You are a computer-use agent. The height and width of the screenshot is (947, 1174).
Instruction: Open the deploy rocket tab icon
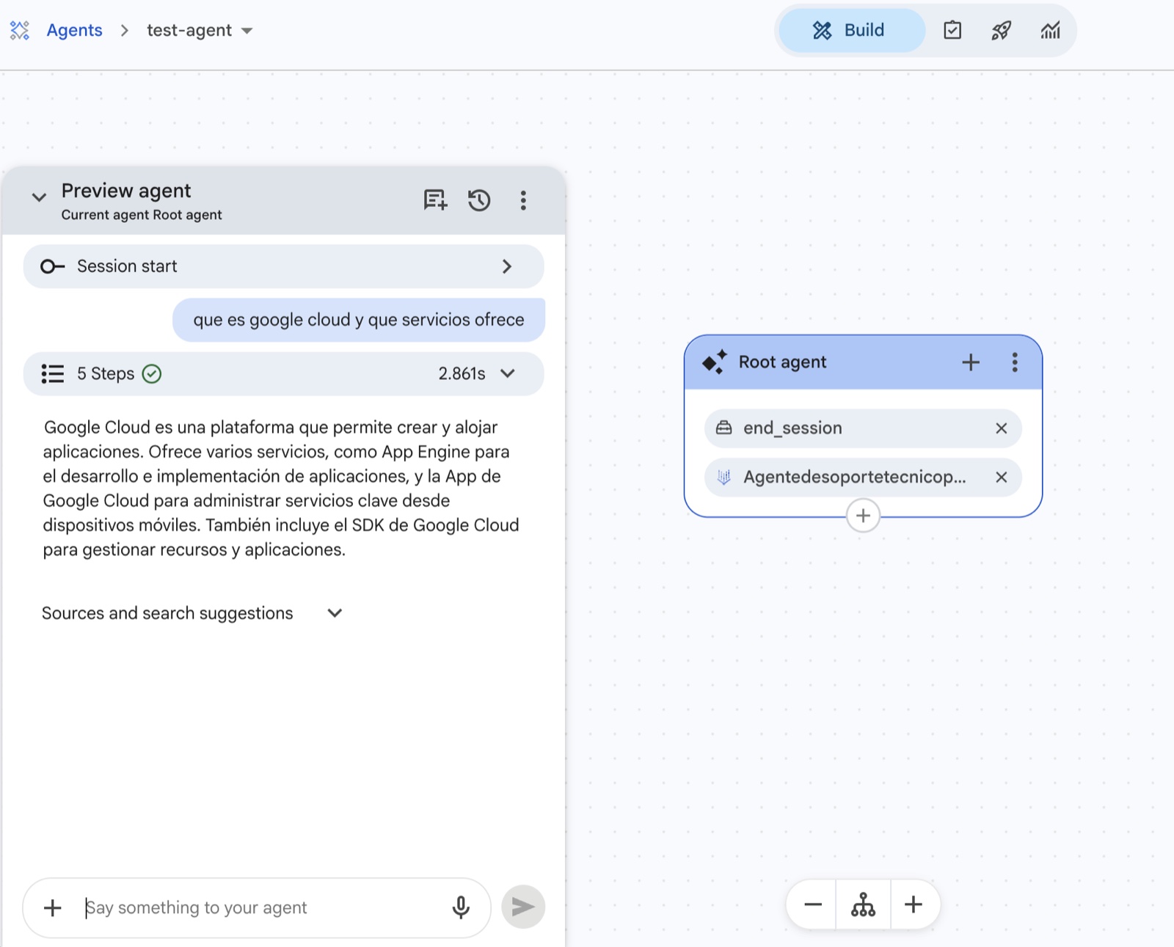(1002, 30)
